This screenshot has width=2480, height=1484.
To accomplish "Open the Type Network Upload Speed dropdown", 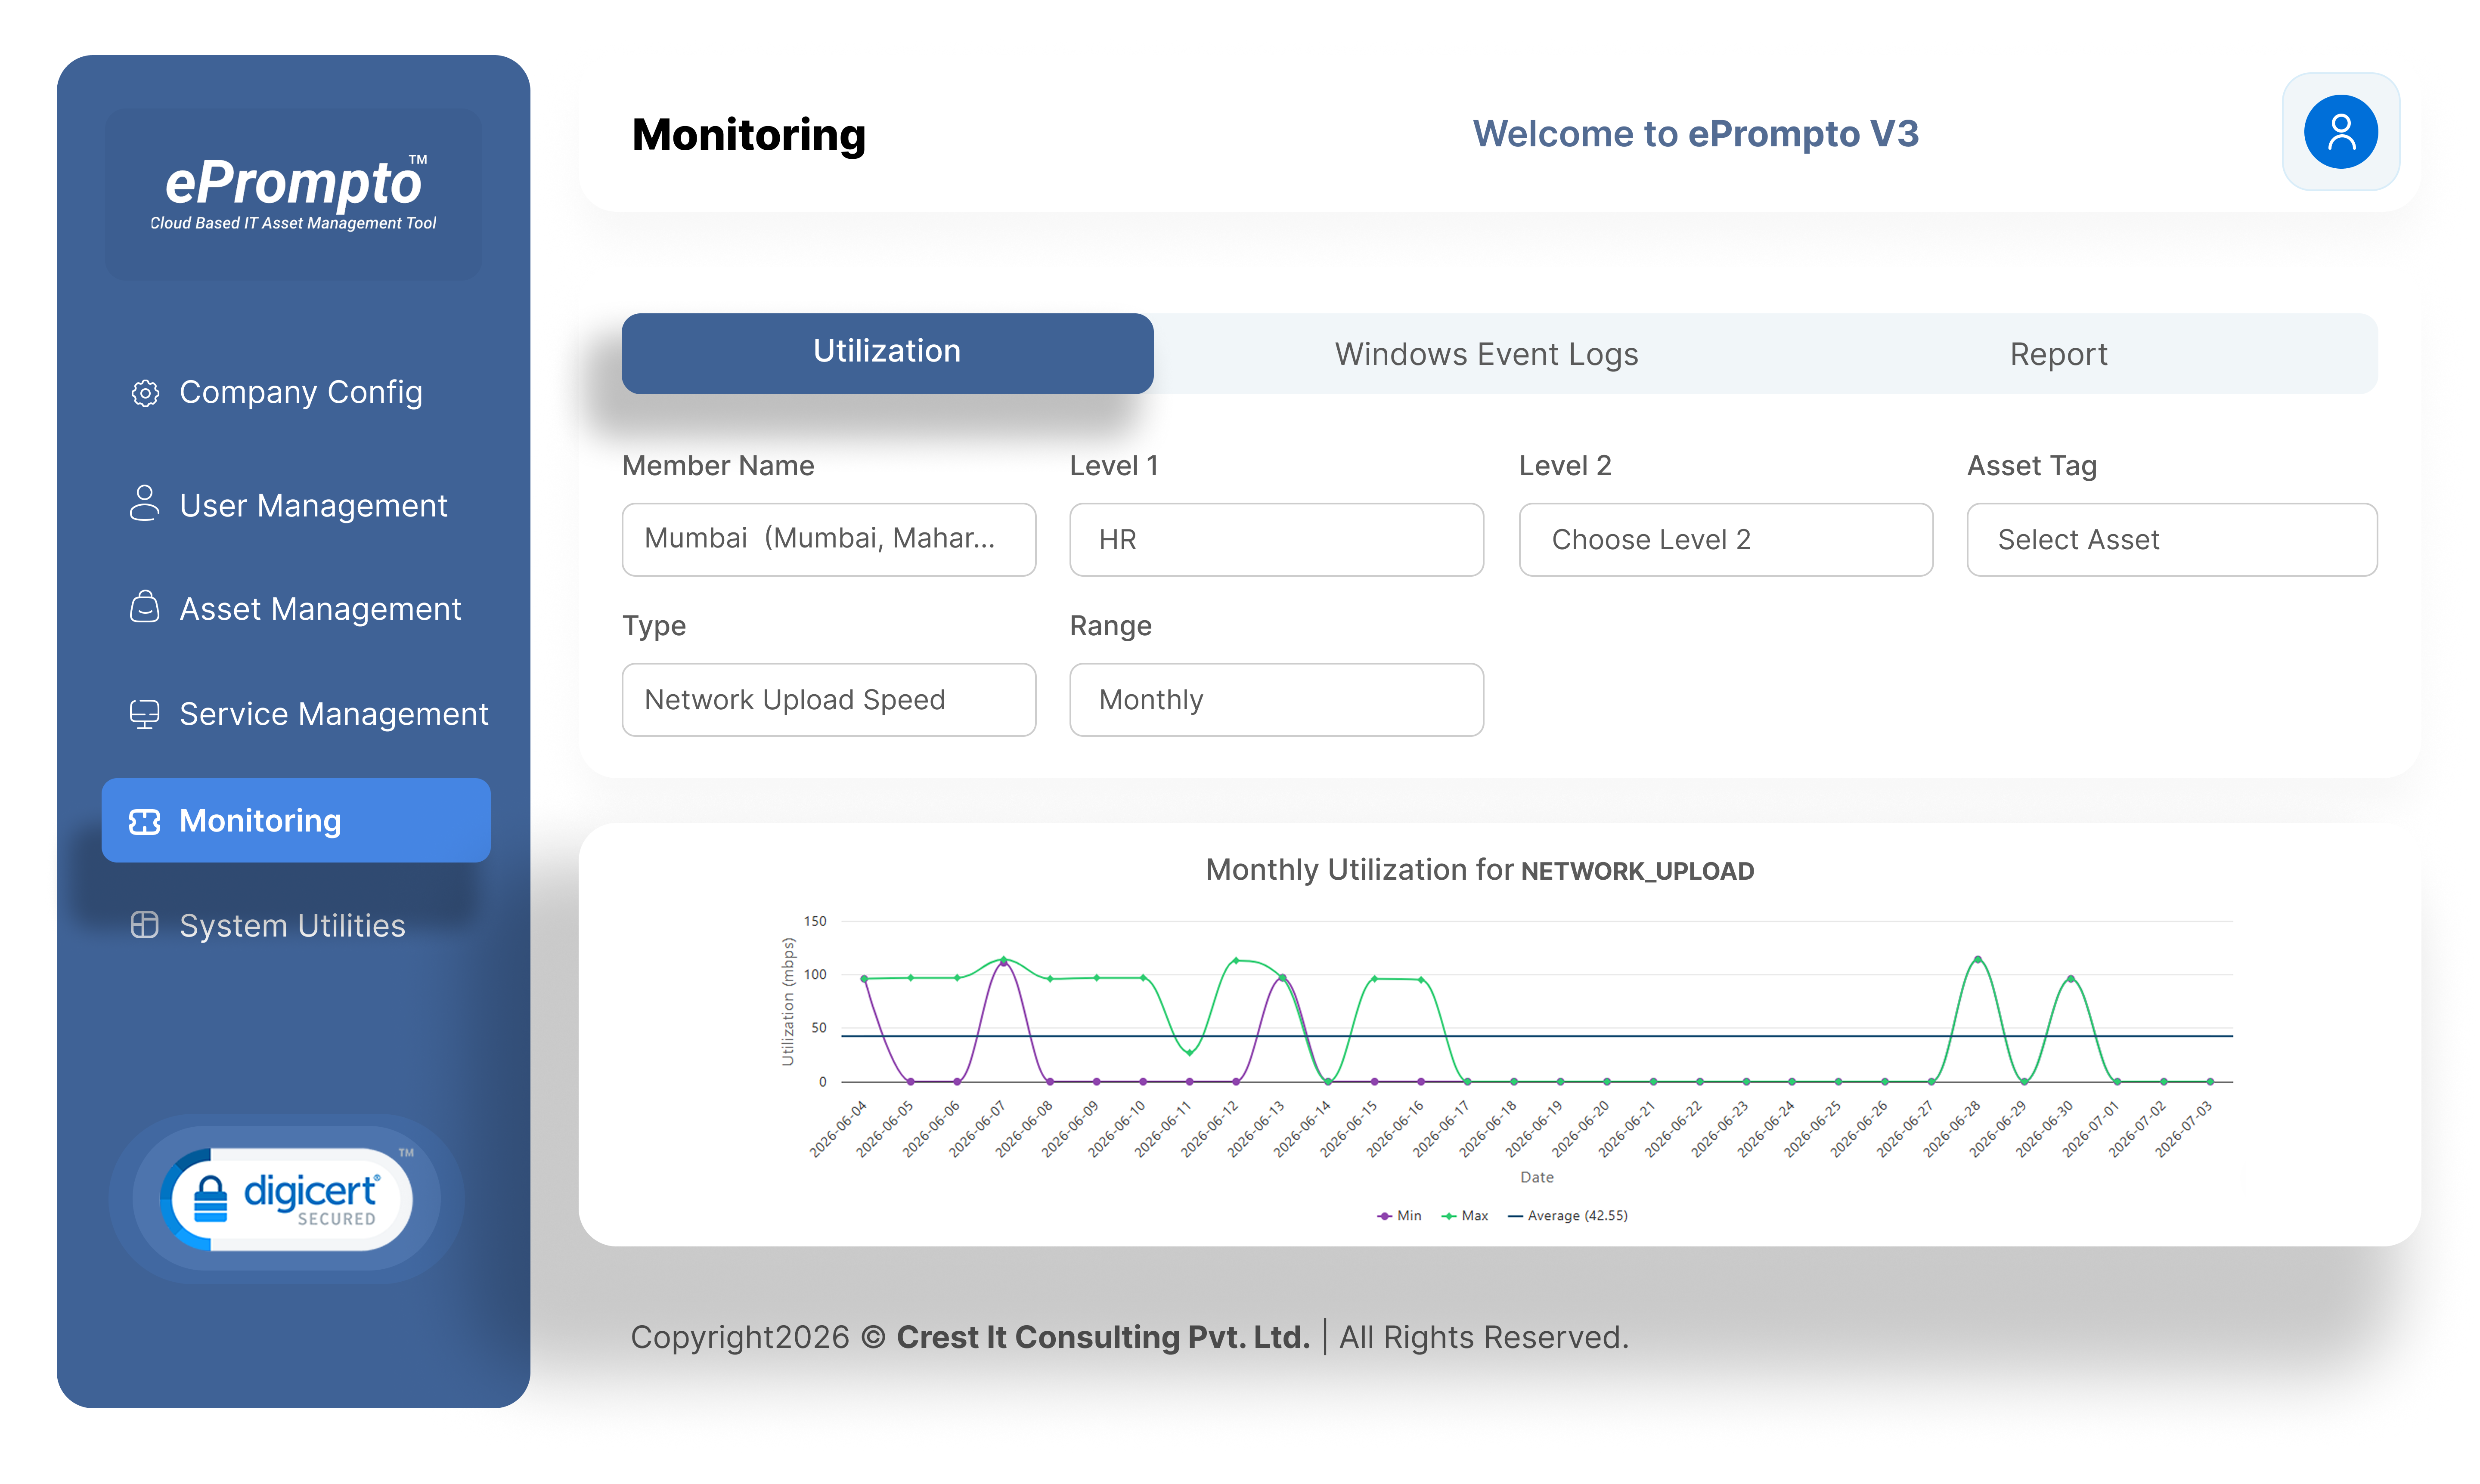I will 828,699.
